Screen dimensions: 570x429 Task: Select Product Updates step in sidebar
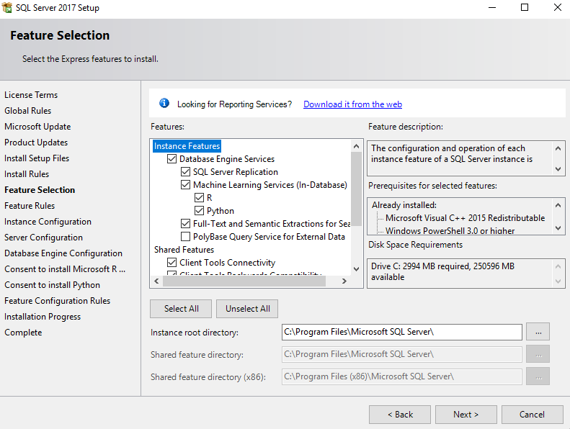tap(36, 143)
